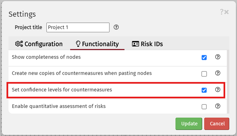Click help icon for Show completeness of nodes
The height and width of the screenshot is (136, 237).
pos(218,57)
